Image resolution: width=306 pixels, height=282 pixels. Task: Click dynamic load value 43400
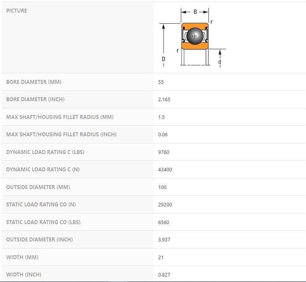(165, 170)
